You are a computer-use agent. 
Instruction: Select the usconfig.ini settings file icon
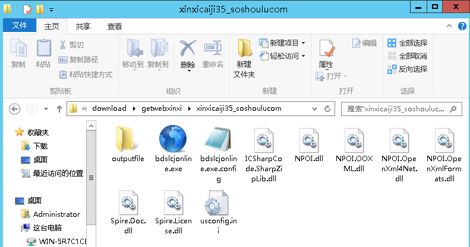216,203
